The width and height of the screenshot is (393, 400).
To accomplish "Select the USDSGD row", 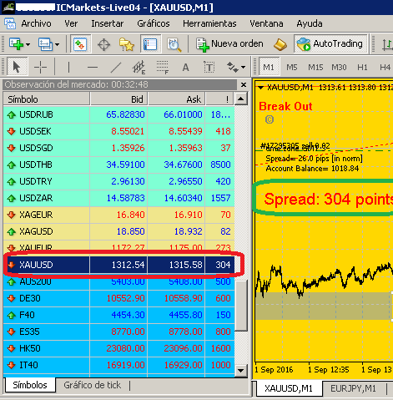I will click(118, 148).
